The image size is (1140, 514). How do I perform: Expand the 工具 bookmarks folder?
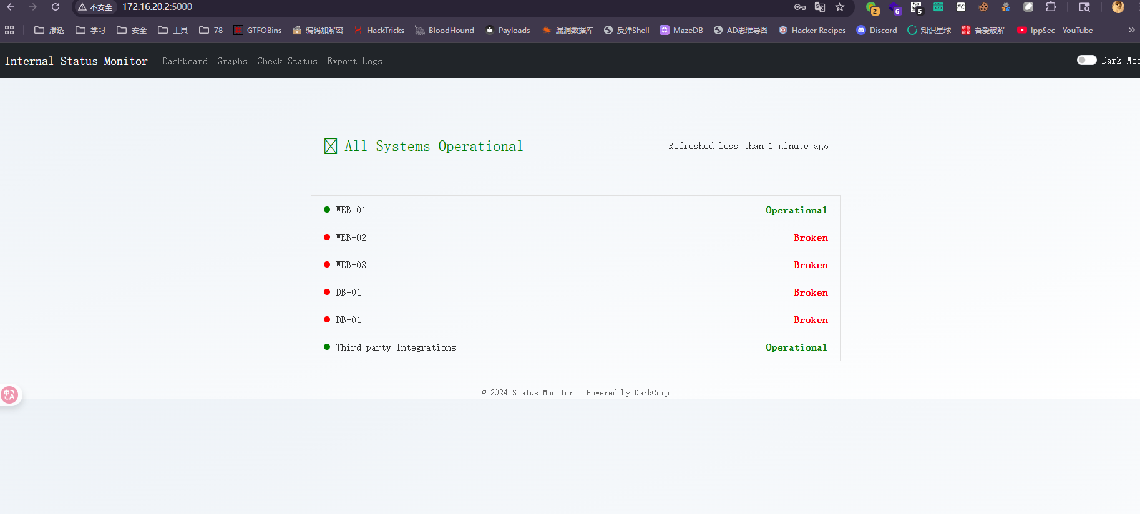click(x=173, y=30)
